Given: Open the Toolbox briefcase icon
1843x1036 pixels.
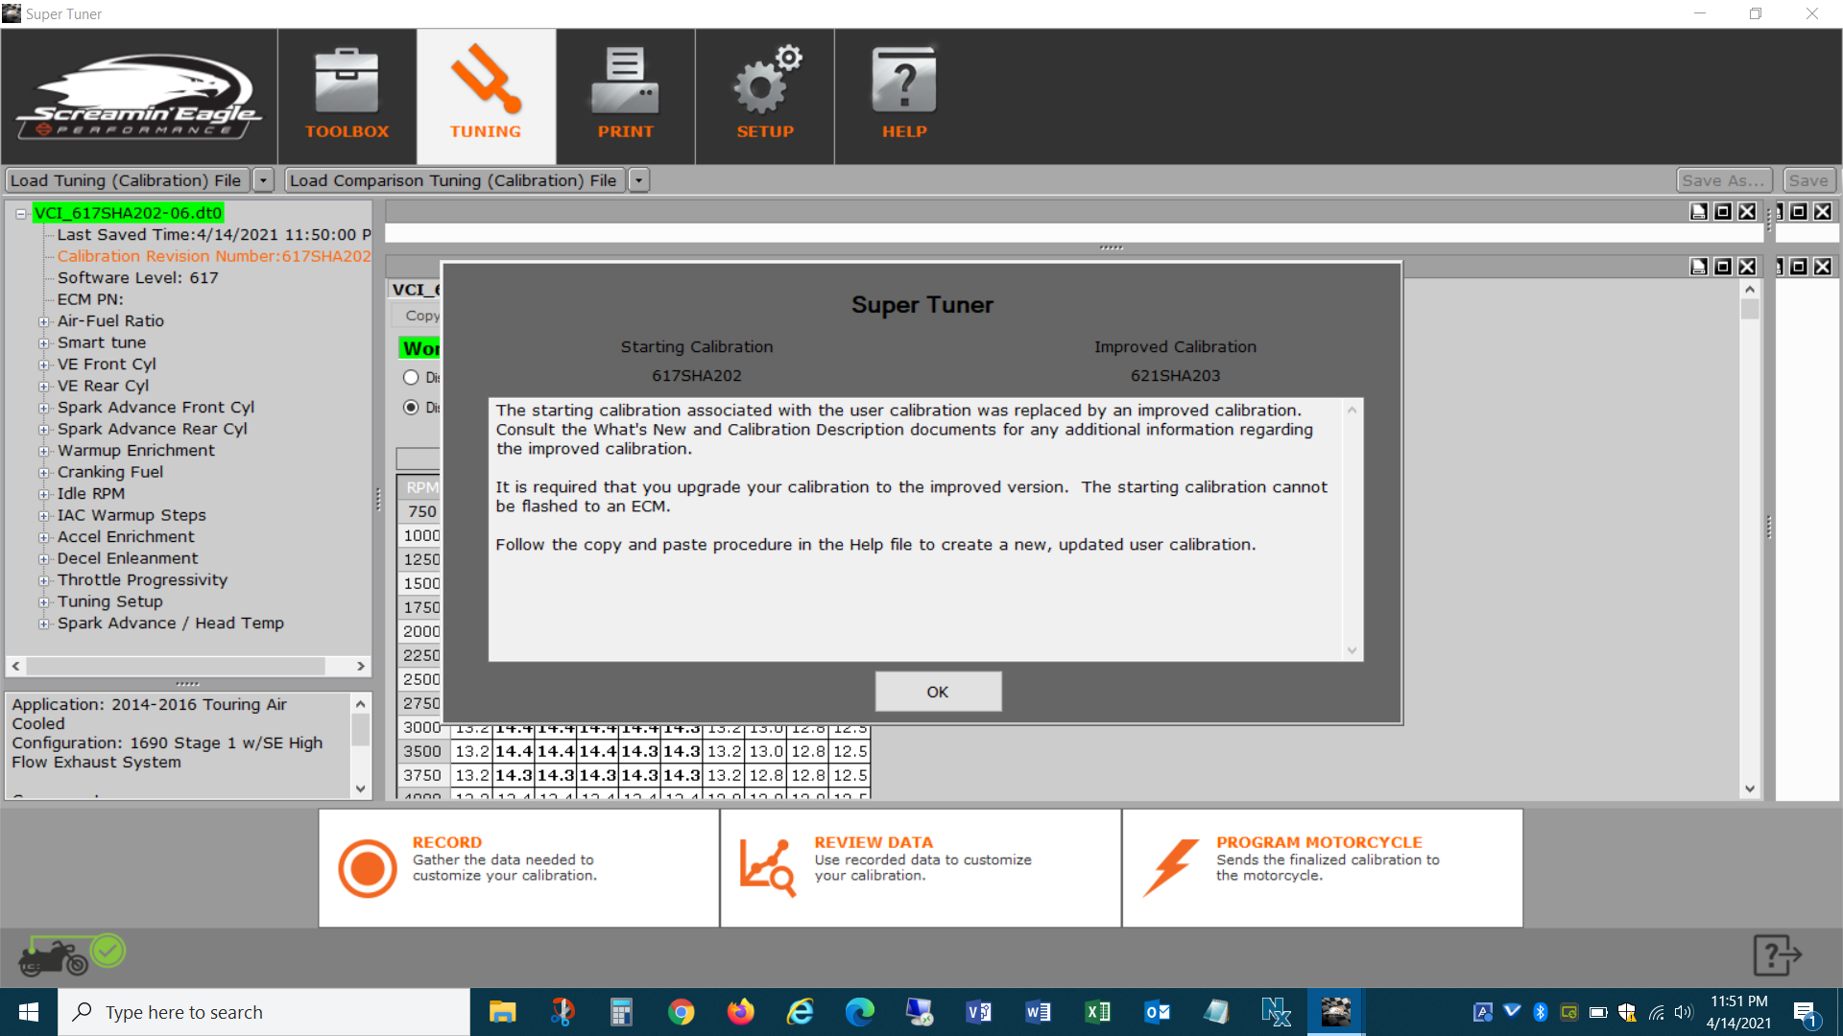Looking at the screenshot, I should click(347, 82).
